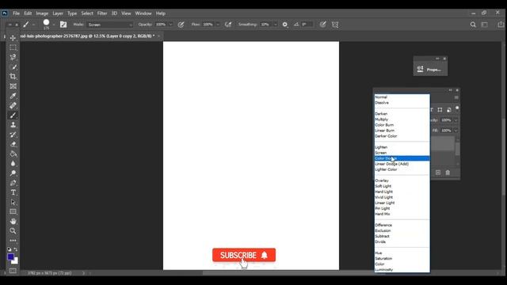Viewport: 507px width, 285px height.
Task: Select the Crop tool
Action: tap(13, 77)
